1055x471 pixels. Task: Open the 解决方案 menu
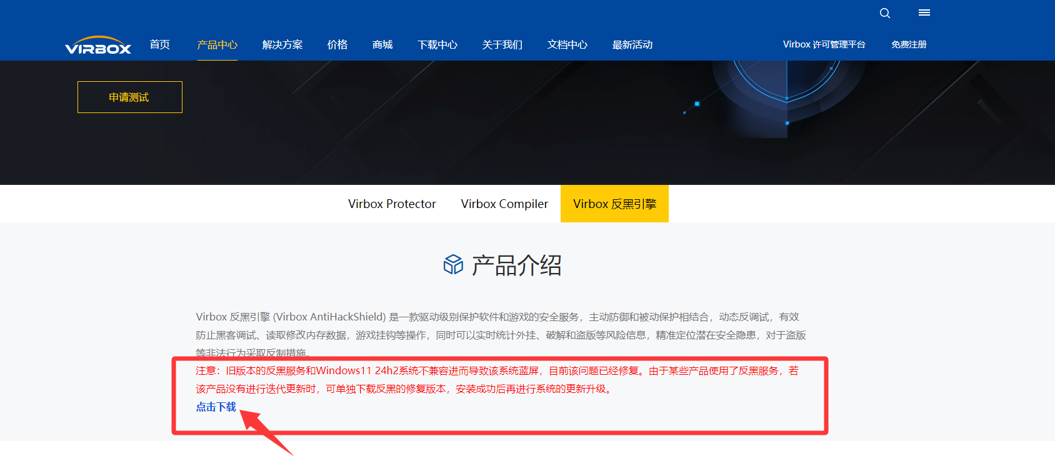point(282,45)
